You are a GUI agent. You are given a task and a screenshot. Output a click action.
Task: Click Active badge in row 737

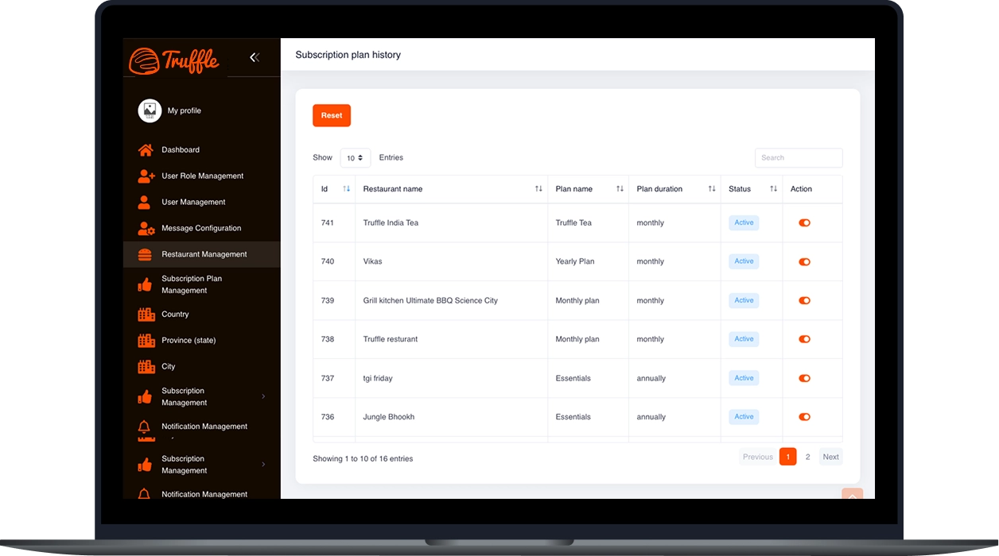pyautogui.click(x=744, y=378)
